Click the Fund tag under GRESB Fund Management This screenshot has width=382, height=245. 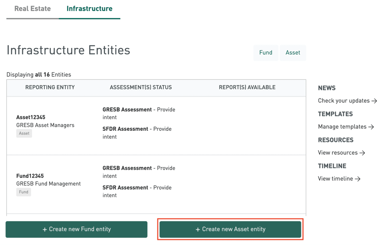pyautogui.click(x=24, y=192)
